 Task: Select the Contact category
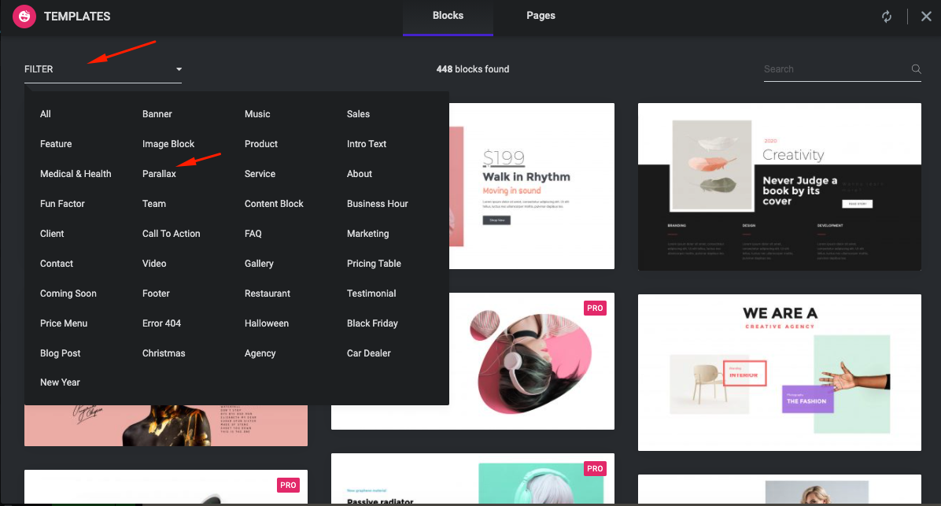pos(57,264)
